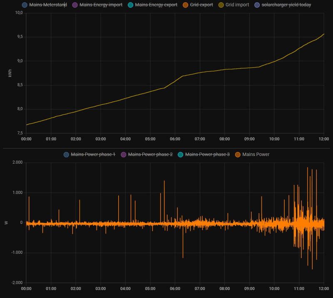Click the Grid import line end near 12:00
333x298 pixels.
point(324,34)
